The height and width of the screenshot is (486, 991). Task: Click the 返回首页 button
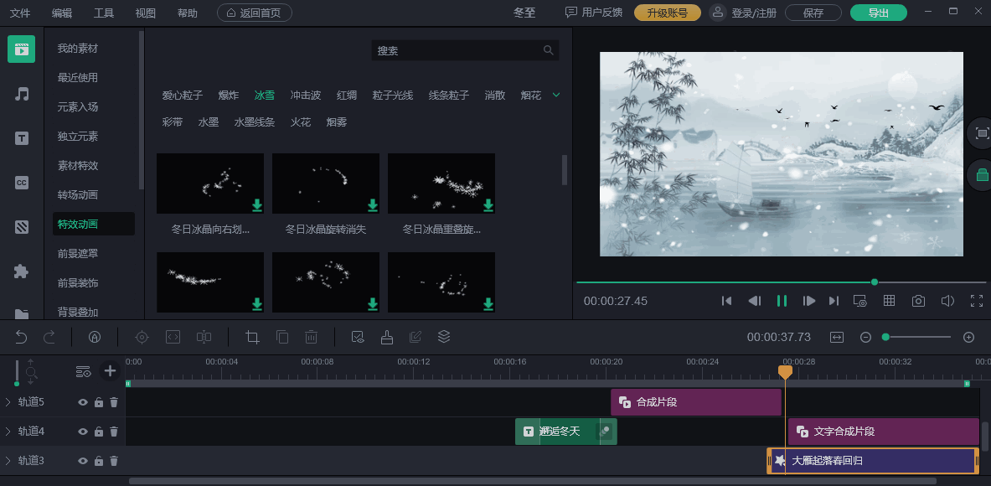tap(254, 13)
